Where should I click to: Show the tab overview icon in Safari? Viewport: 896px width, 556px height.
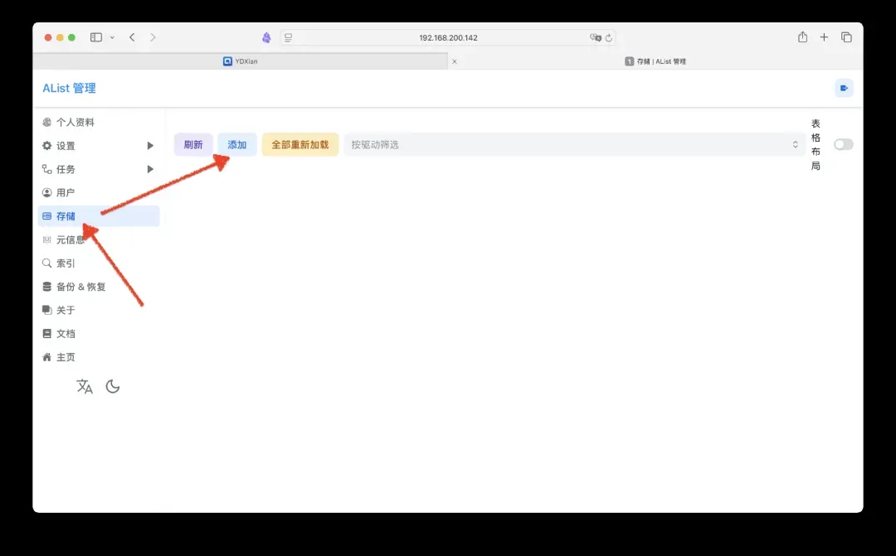click(x=846, y=37)
